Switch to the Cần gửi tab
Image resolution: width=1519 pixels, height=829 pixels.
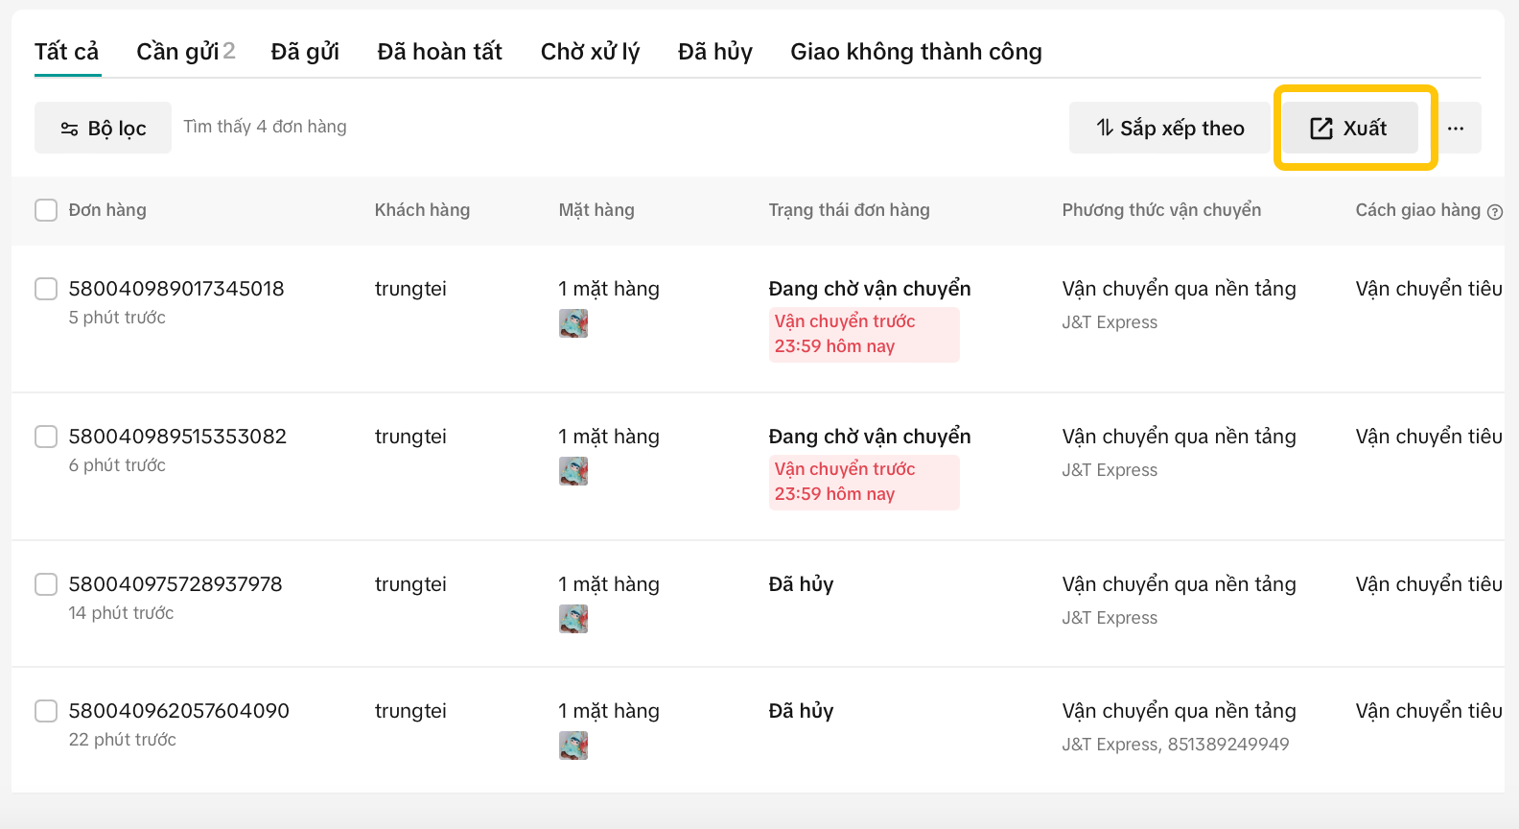[185, 52]
